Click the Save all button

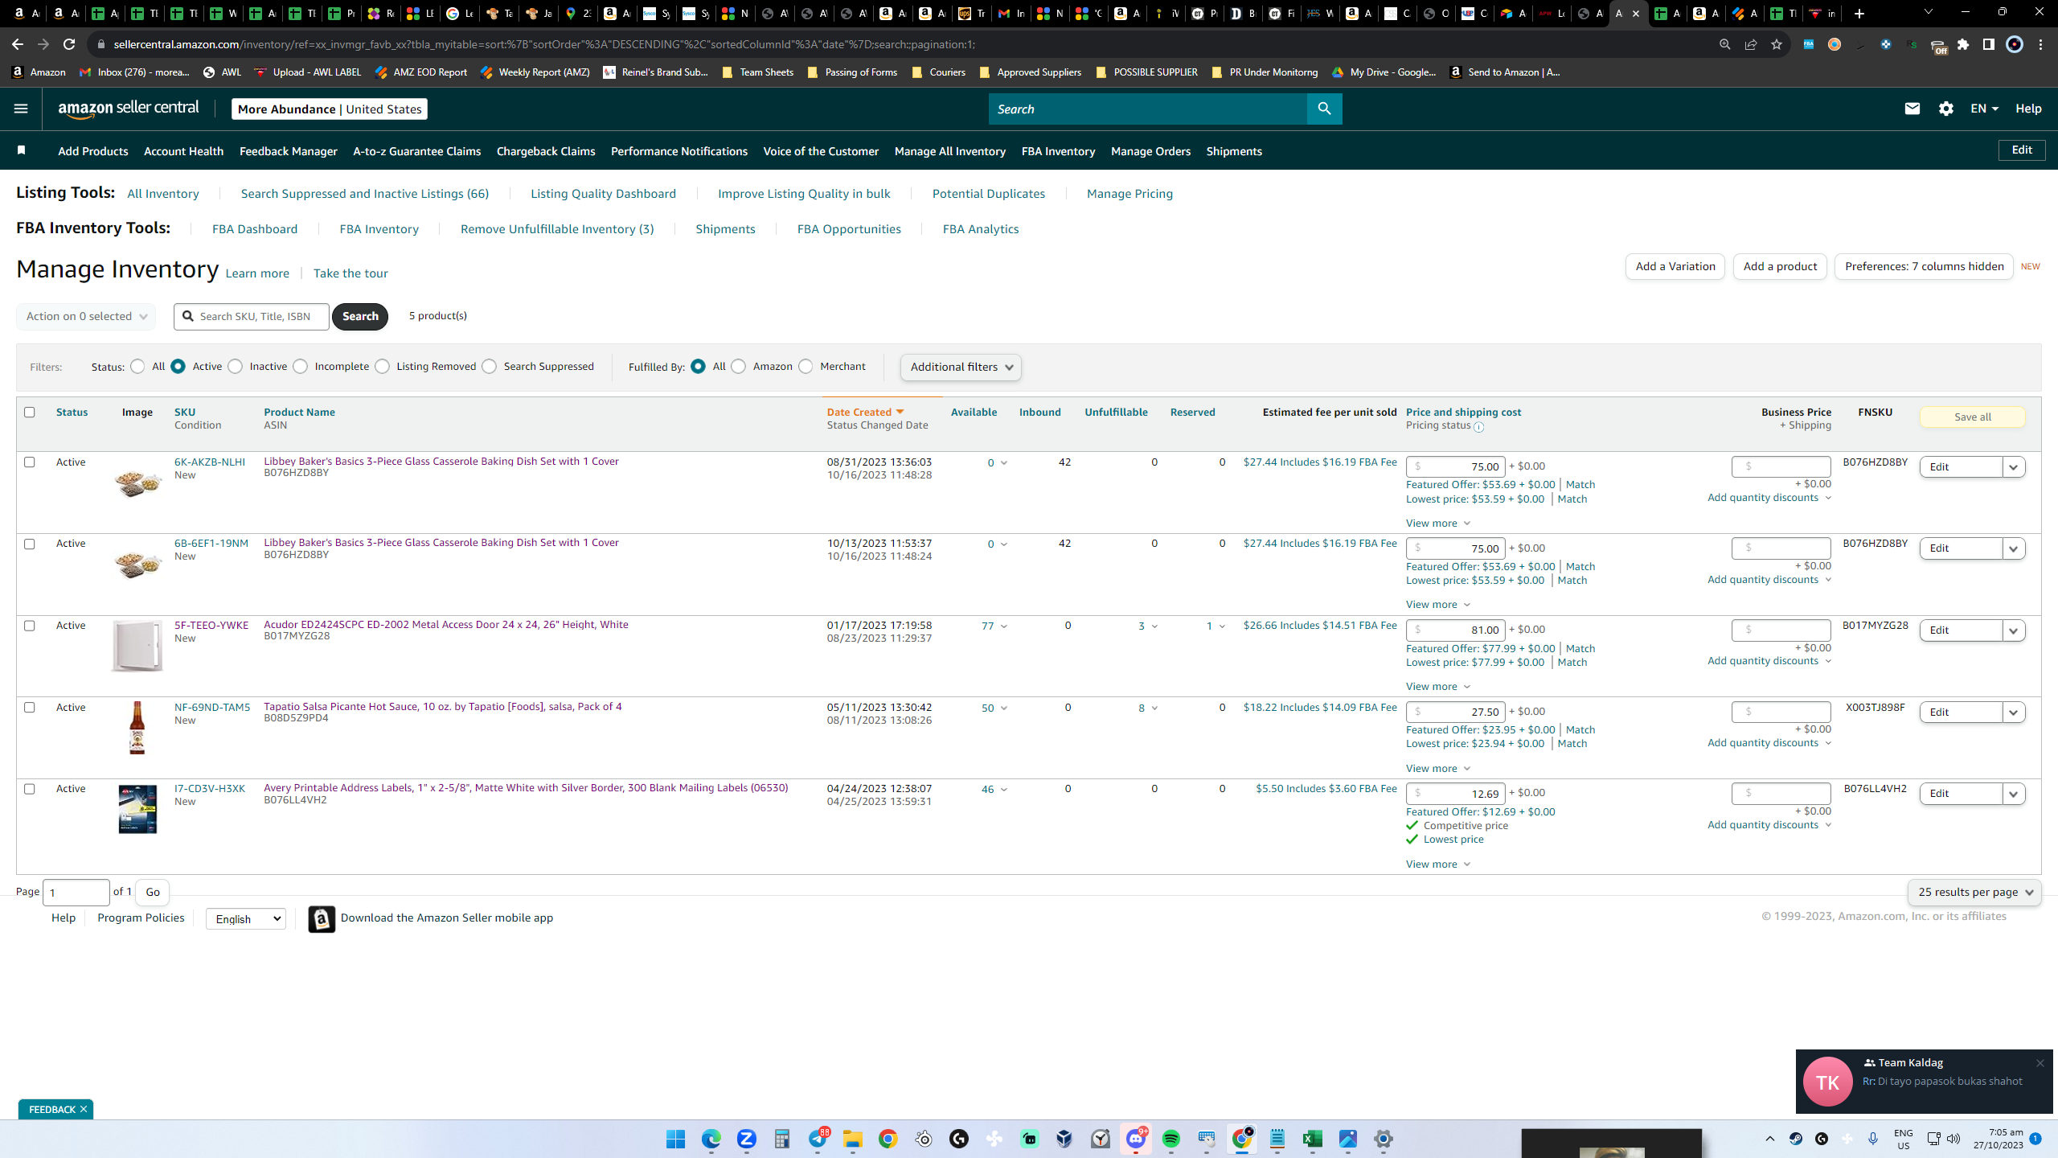(x=1972, y=417)
